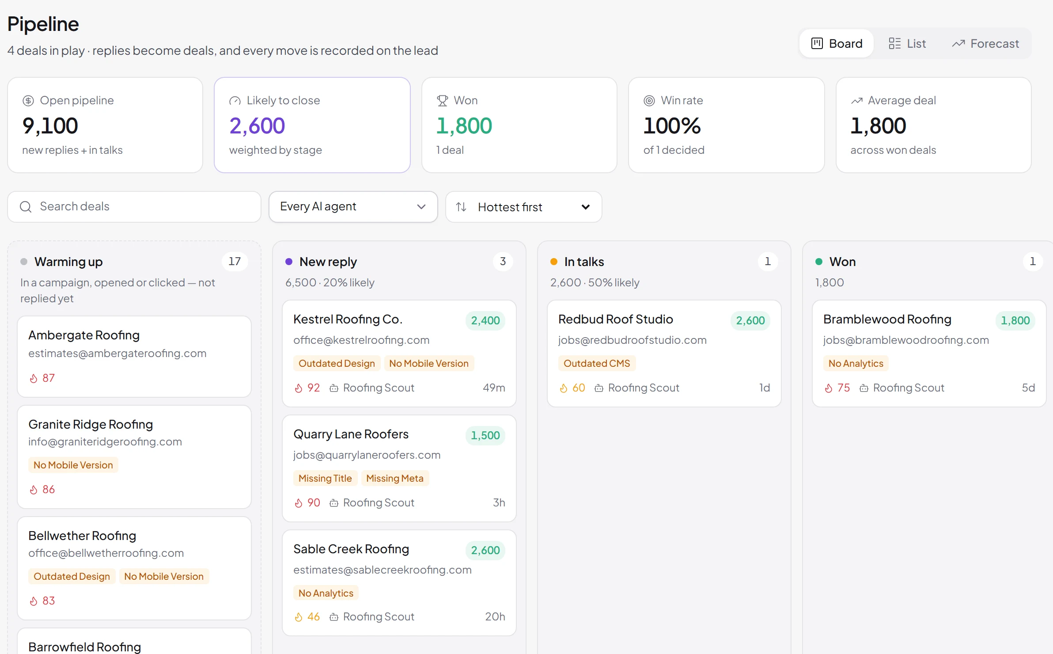This screenshot has width=1053, height=654.
Task: Click the In talks column header
Action: (584, 262)
